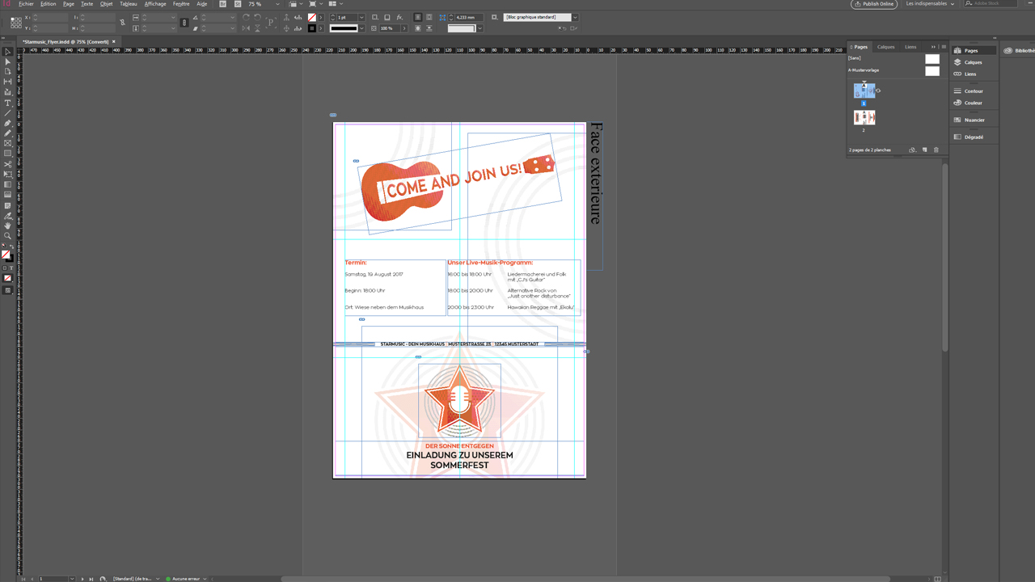Viewport: 1035px width, 582px height.
Task: Click the stroke color swatch in control bar
Action: pos(312,28)
